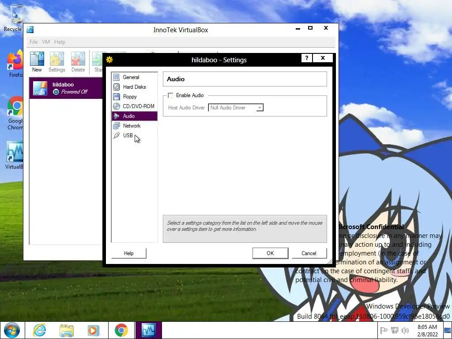Expand the Host Audio Driver dropdown
Viewport: 452px width, 339px height.
click(260, 108)
